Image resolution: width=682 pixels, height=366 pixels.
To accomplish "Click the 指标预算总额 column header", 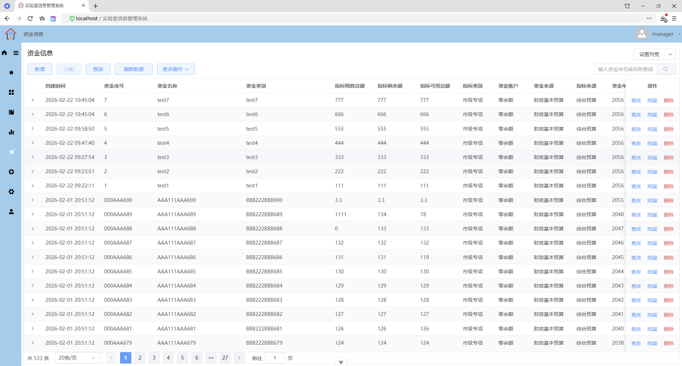I will pyautogui.click(x=350, y=86).
